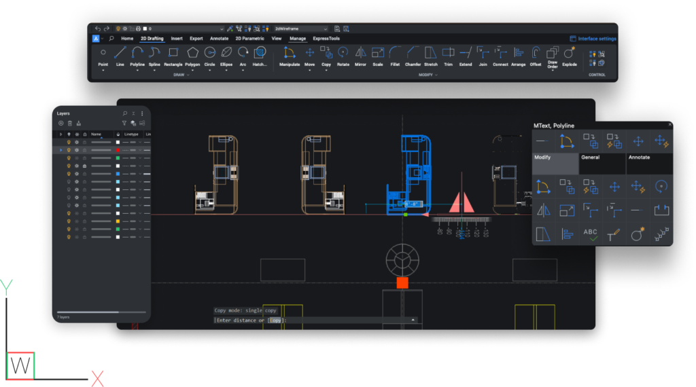696x387 pixels.
Task: Toggle the lock on the fourth layer
Action: (x=84, y=166)
